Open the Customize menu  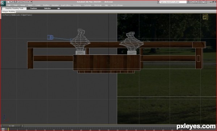click(x=88, y=5)
